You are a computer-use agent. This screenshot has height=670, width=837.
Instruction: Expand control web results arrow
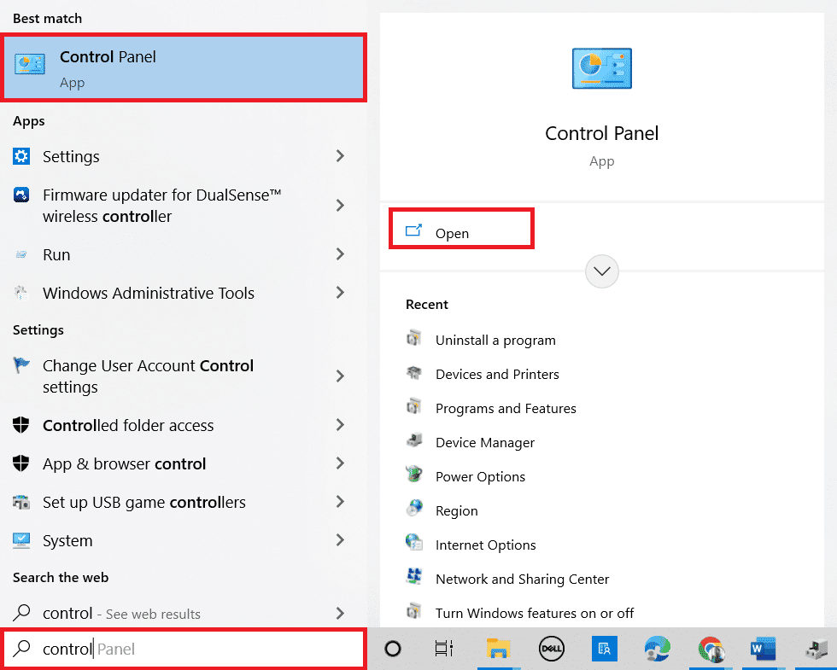tap(340, 614)
